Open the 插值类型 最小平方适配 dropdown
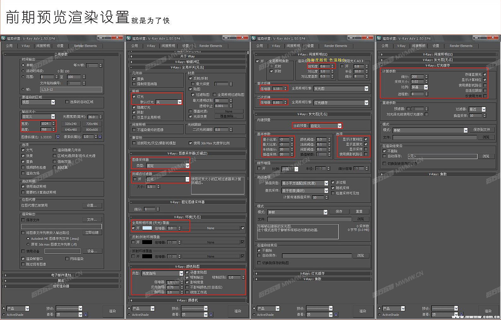Screen dimensions: 501x320 305,183
